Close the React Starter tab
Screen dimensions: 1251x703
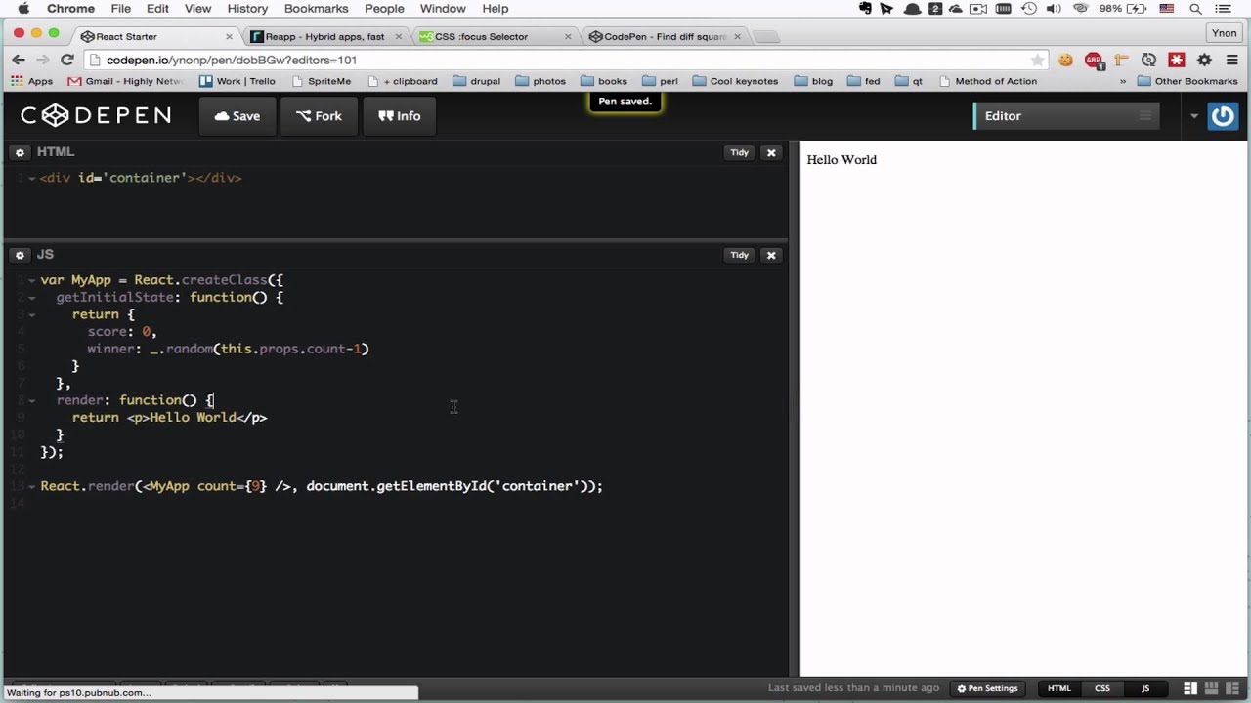(x=230, y=37)
